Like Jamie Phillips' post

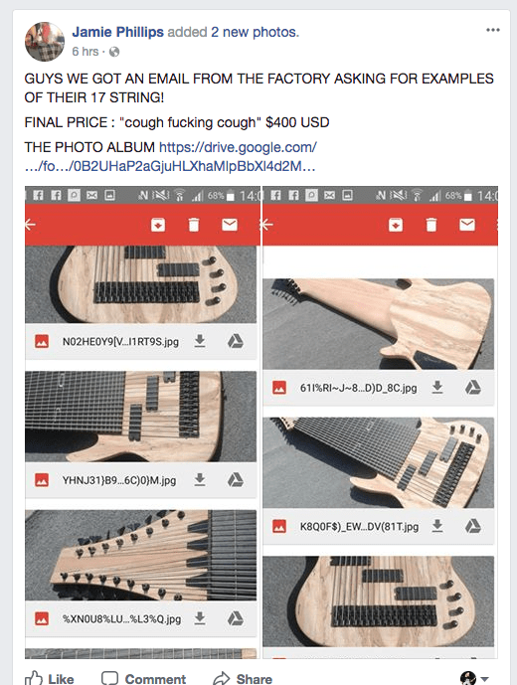[49, 678]
